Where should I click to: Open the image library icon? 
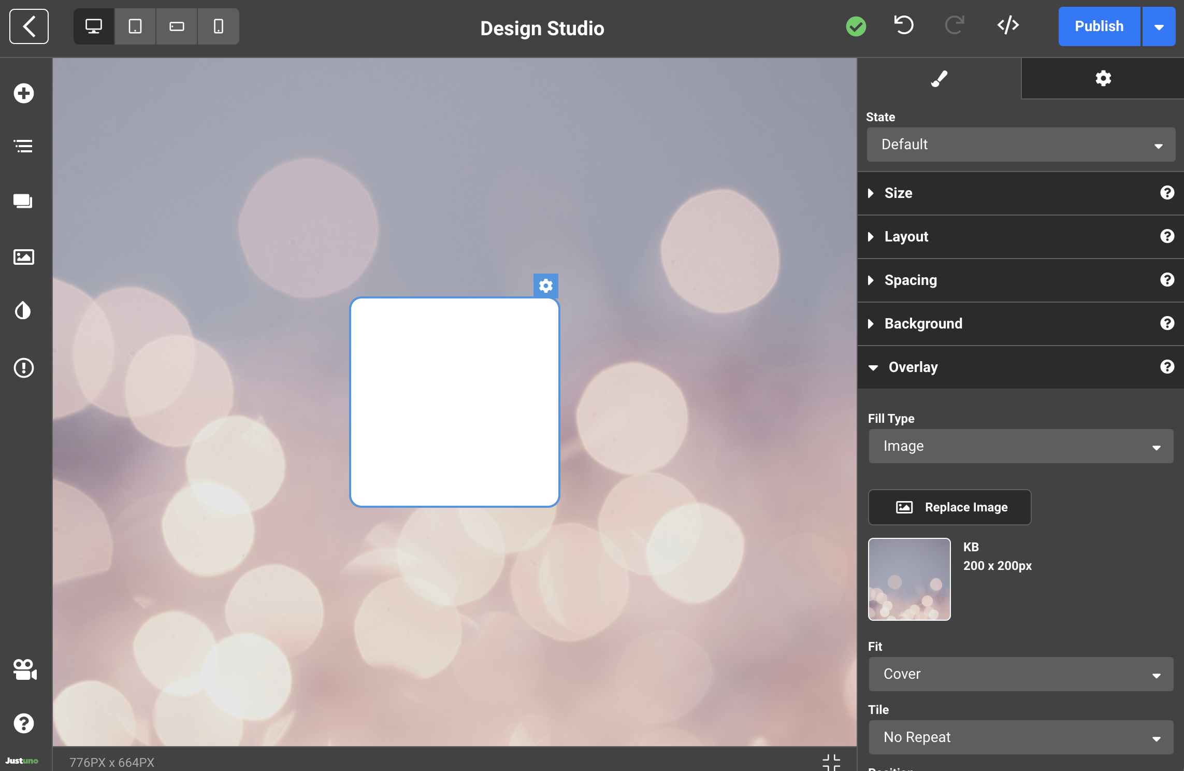(x=24, y=257)
